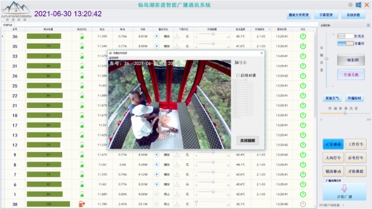
Task: Enable the 启用对讲 intercom checkbox
Action: pos(238,75)
